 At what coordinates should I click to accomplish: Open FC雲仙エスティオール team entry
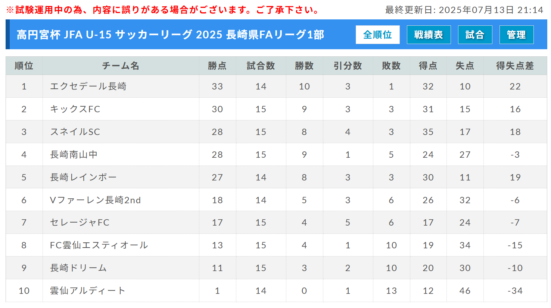[x=99, y=245]
